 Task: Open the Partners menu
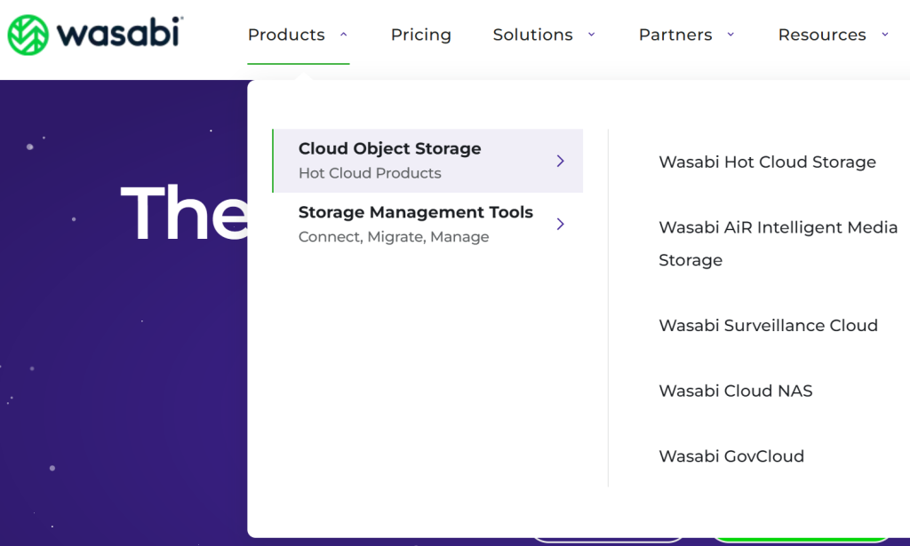[x=675, y=35]
